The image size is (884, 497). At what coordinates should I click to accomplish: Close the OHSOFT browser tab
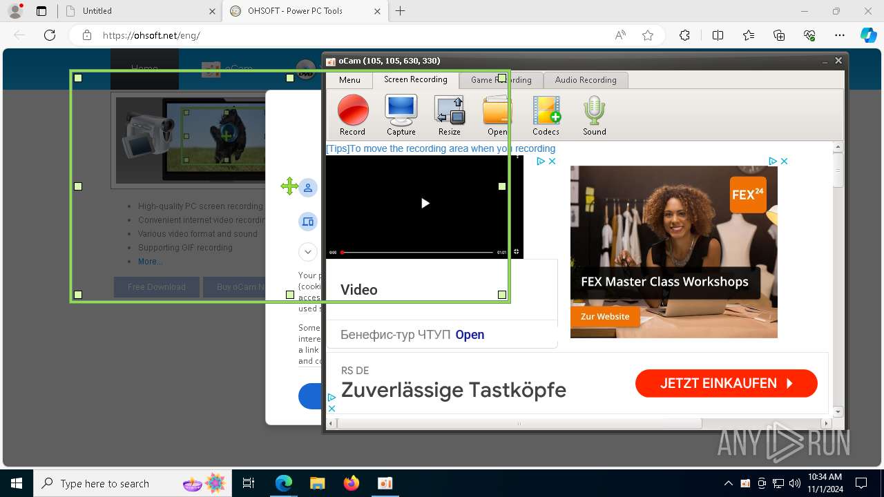pos(377,11)
